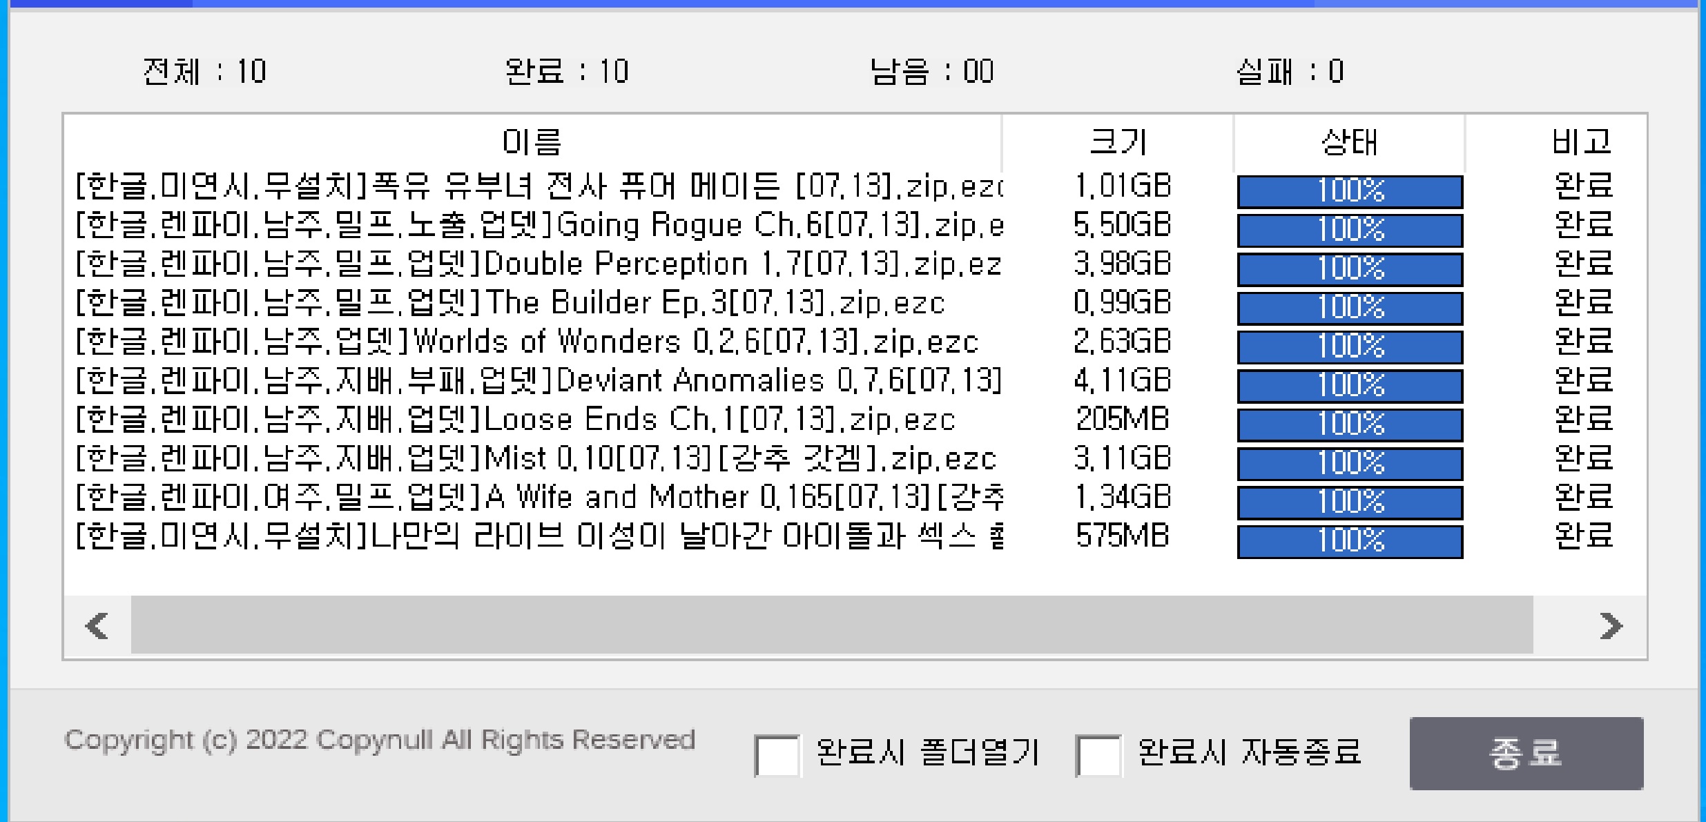Click the 비고 column header
This screenshot has width=1706, height=822.
tap(1581, 142)
